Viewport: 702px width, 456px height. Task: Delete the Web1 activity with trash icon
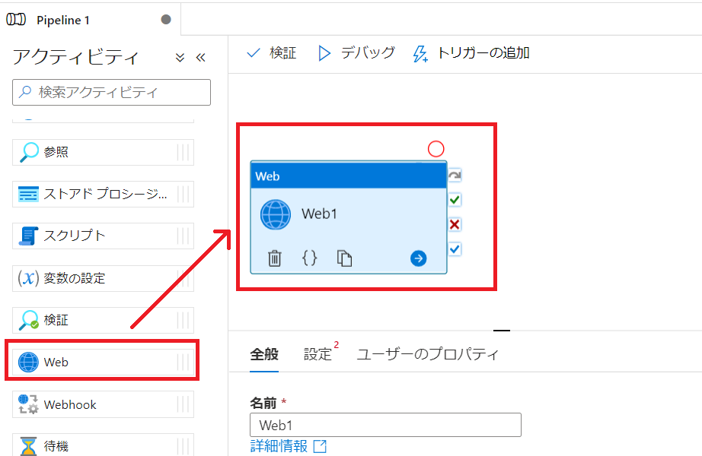pyautogui.click(x=275, y=259)
